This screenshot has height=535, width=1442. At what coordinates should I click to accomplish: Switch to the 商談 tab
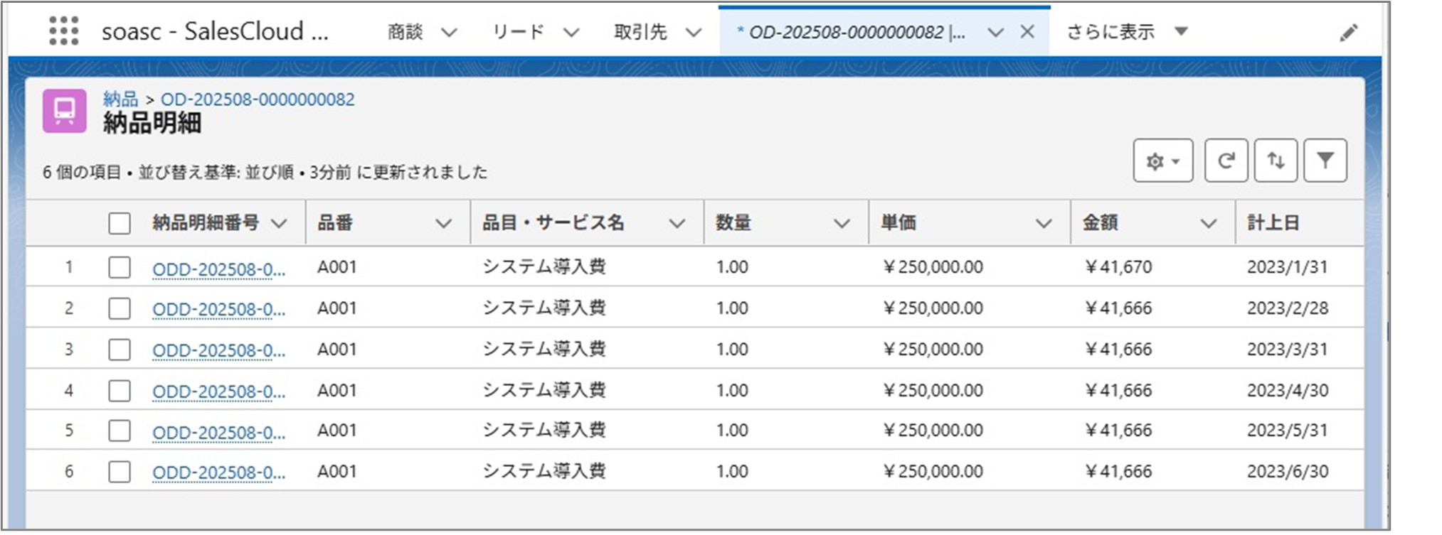pos(405,32)
